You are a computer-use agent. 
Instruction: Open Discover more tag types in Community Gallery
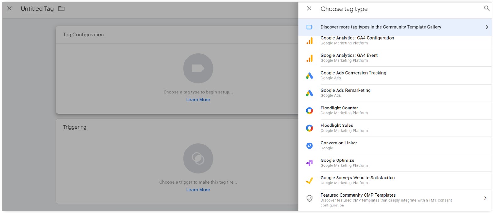coord(395,27)
